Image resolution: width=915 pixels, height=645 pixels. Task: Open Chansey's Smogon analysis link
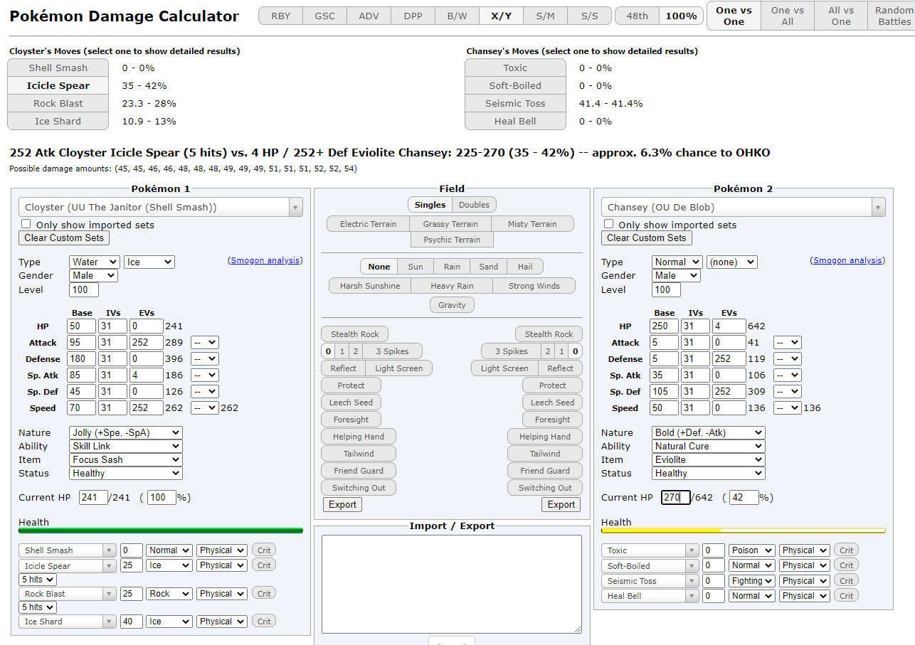847,260
